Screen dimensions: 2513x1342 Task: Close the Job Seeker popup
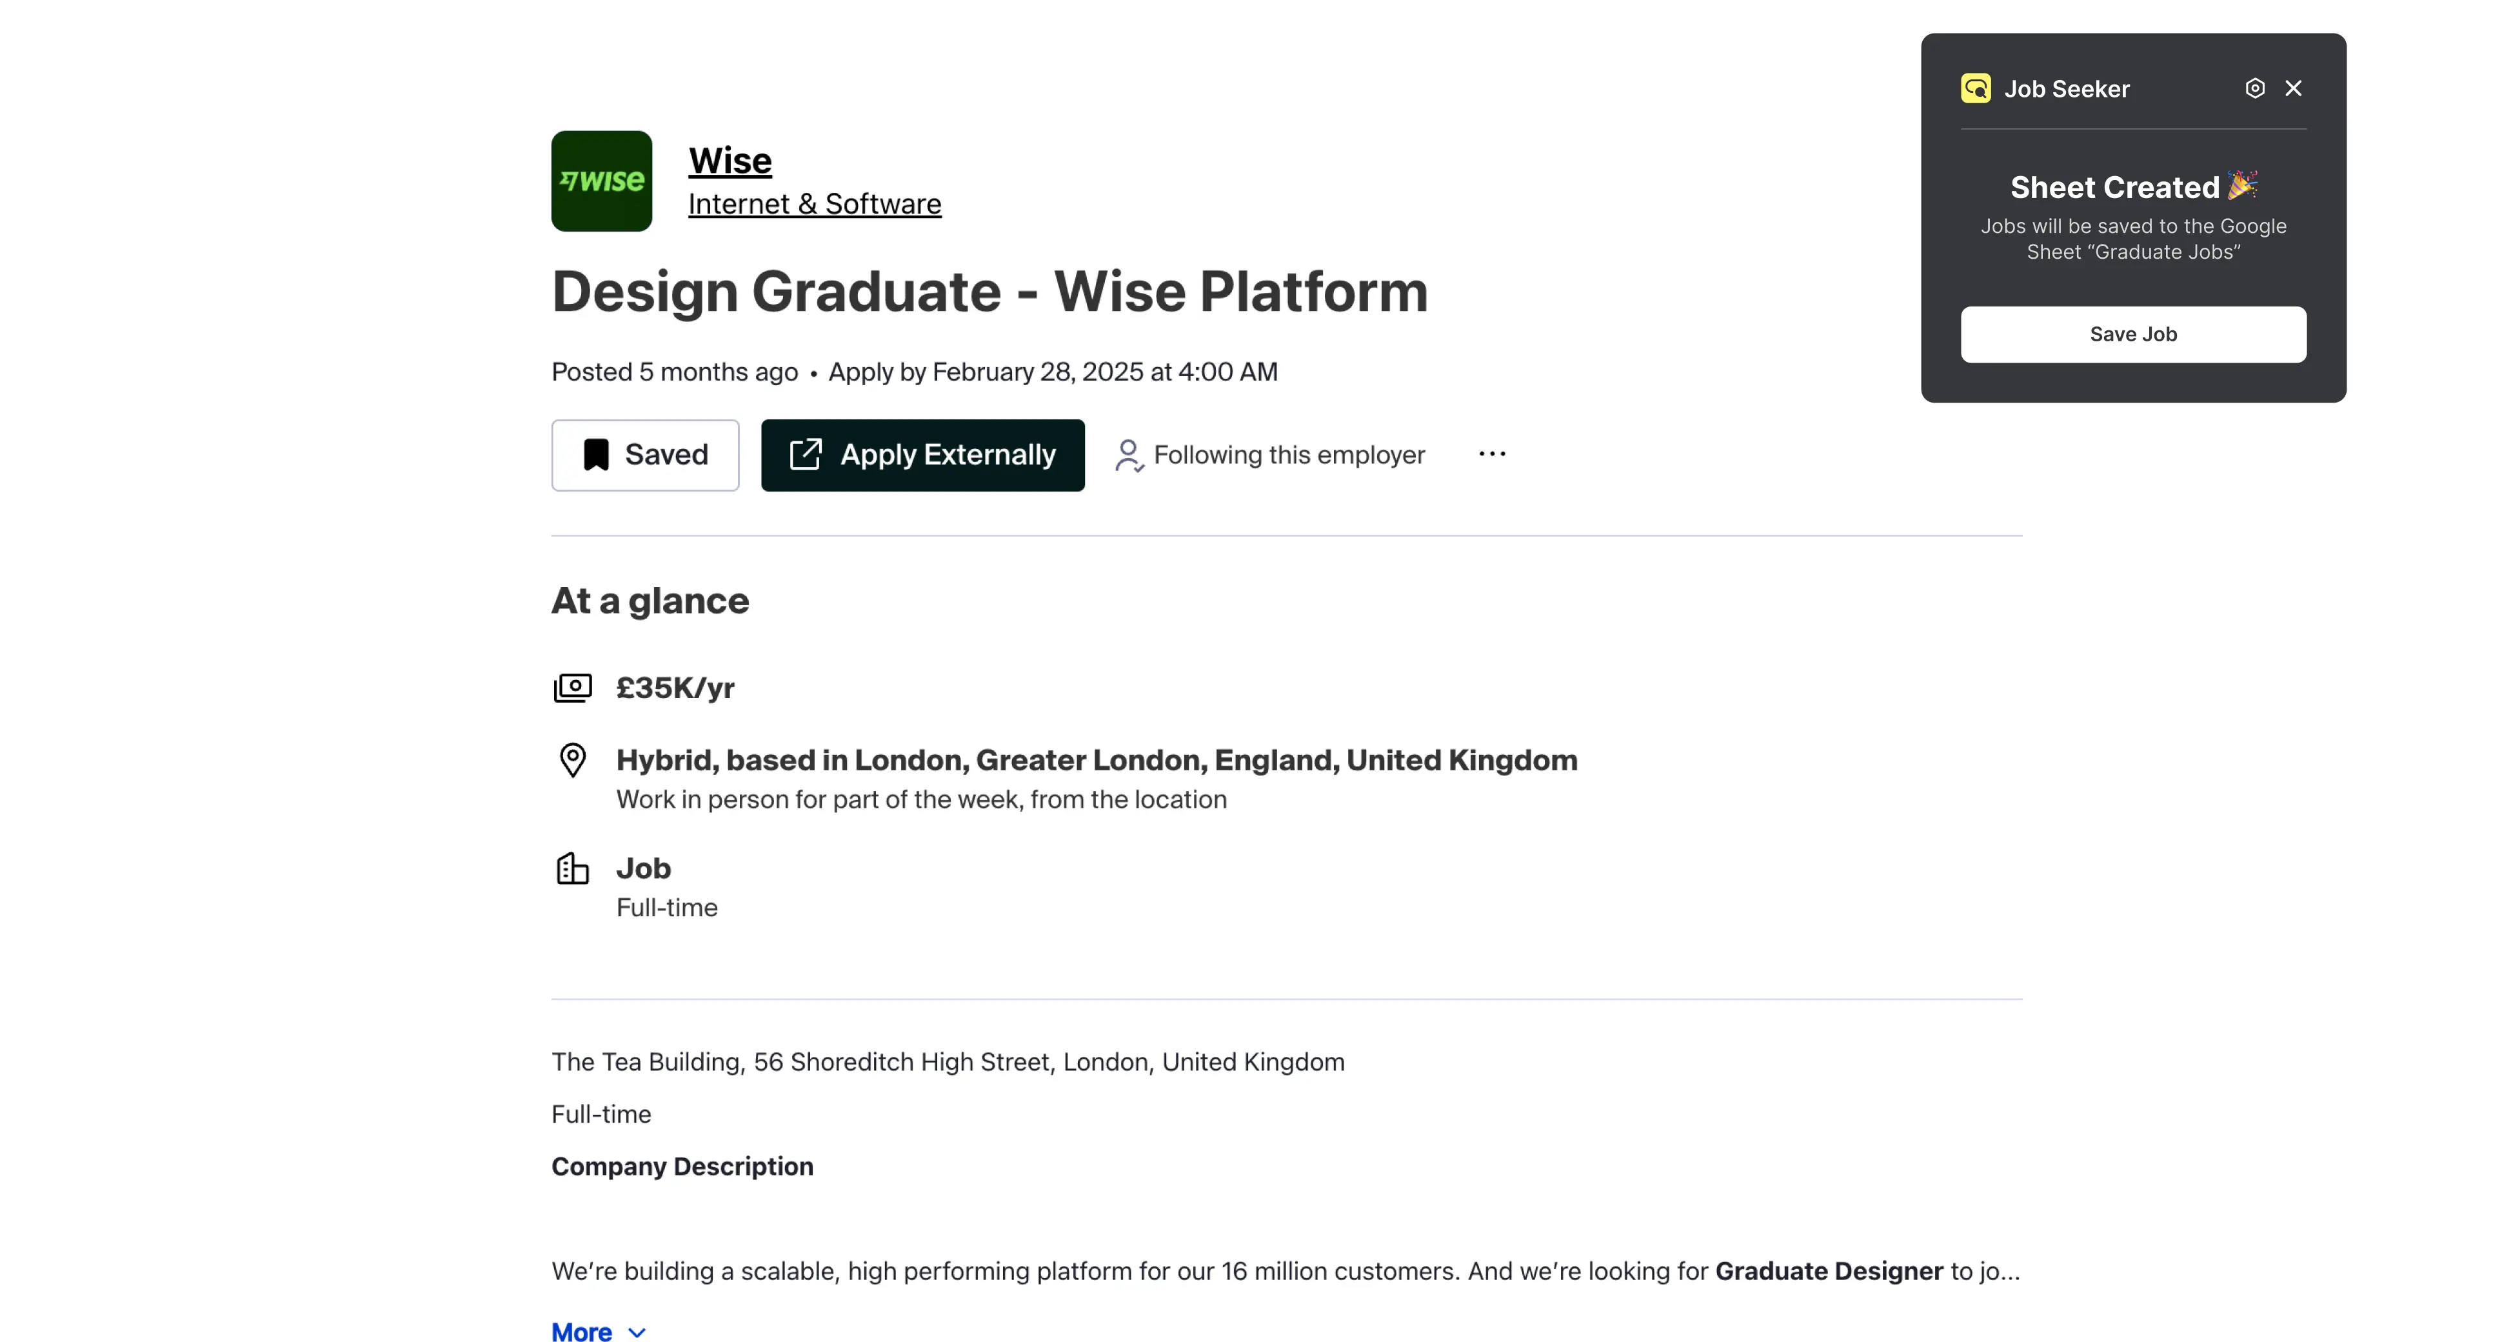pos(2292,88)
